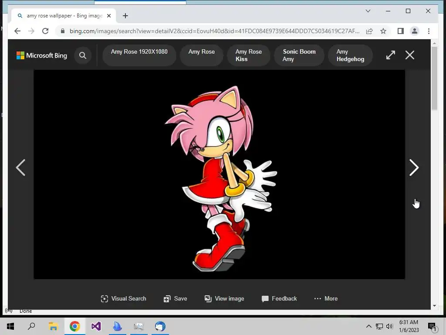Show previous image
This screenshot has height=335, width=446.
[x=20, y=167]
